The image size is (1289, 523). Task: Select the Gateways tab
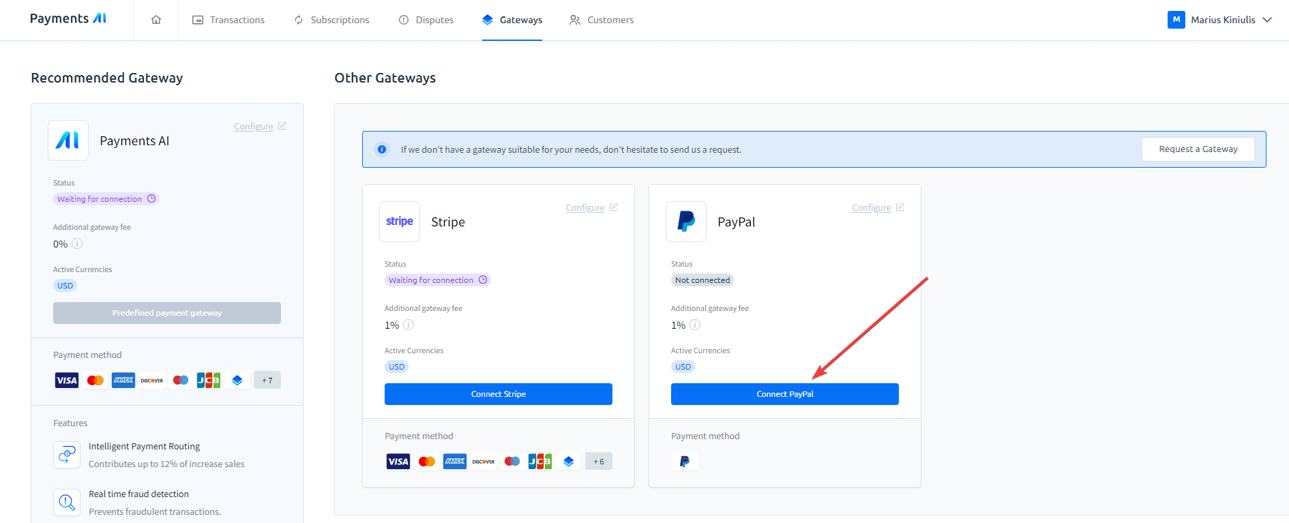[512, 20]
